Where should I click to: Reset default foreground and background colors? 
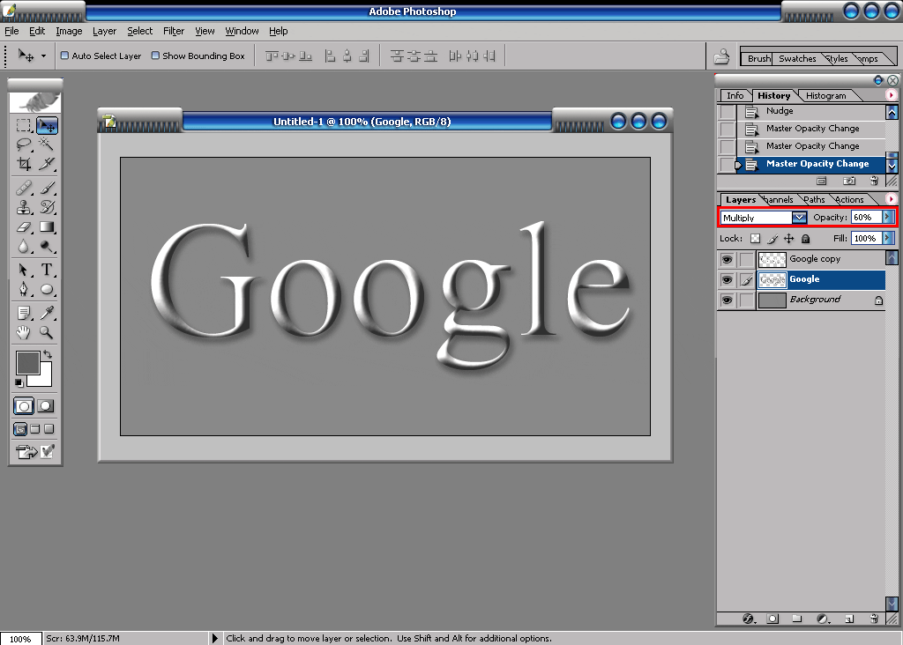coord(19,382)
